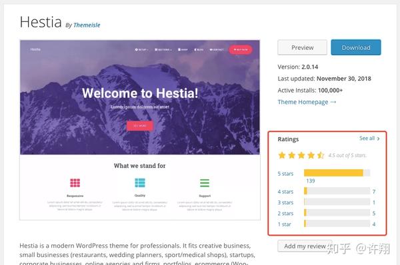Click the pink button in preview navbar

[241, 49]
